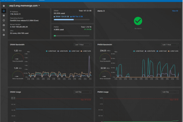Viewport: 183px width, 122px height.
Task: Click the 1.22 GB/s read bandwidth value
Action: coord(18,51)
